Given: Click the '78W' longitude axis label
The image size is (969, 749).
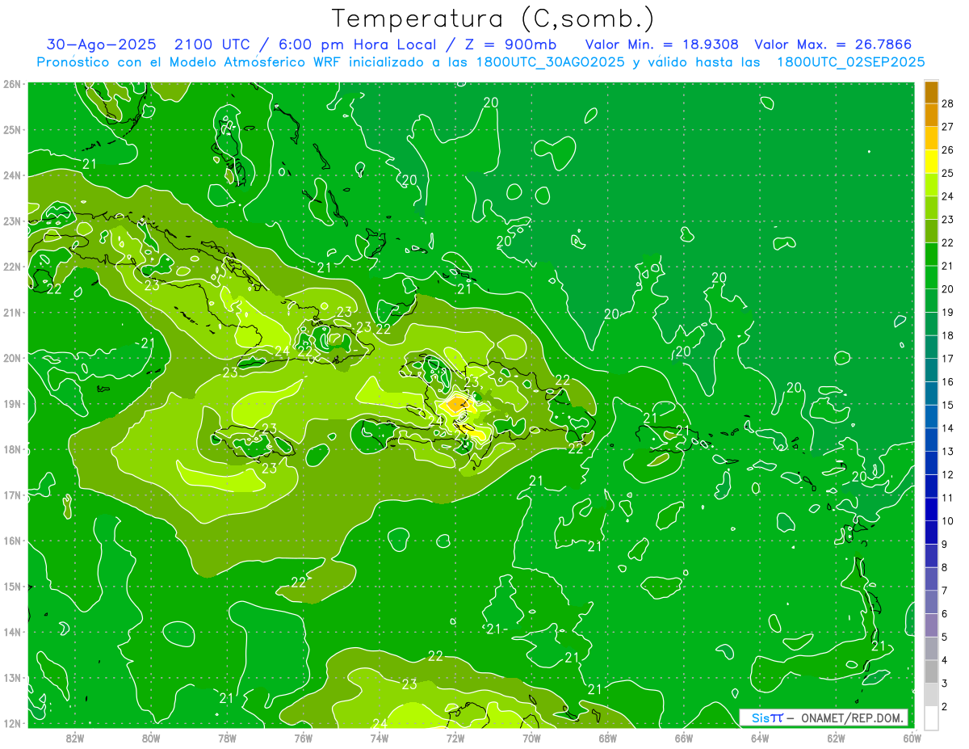Looking at the screenshot, I should pos(227,738).
